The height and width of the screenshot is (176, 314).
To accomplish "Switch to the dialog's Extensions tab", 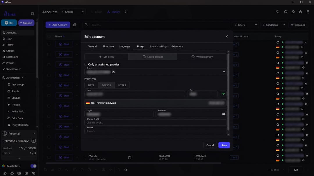I will click(177, 46).
